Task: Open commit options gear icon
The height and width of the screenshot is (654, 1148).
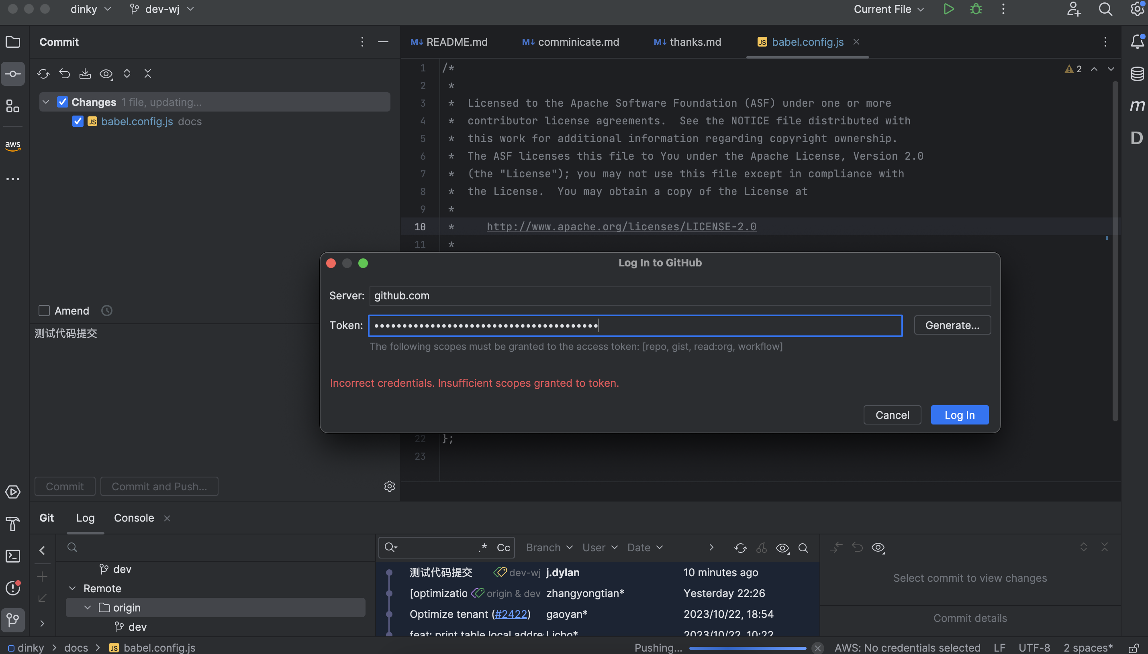Action: pyautogui.click(x=389, y=486)
